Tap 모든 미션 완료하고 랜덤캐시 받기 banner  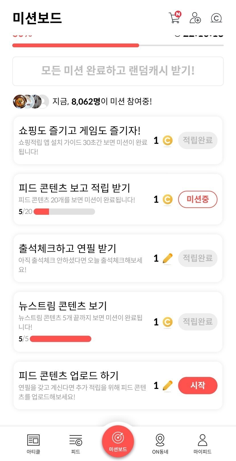coord(118,71)
